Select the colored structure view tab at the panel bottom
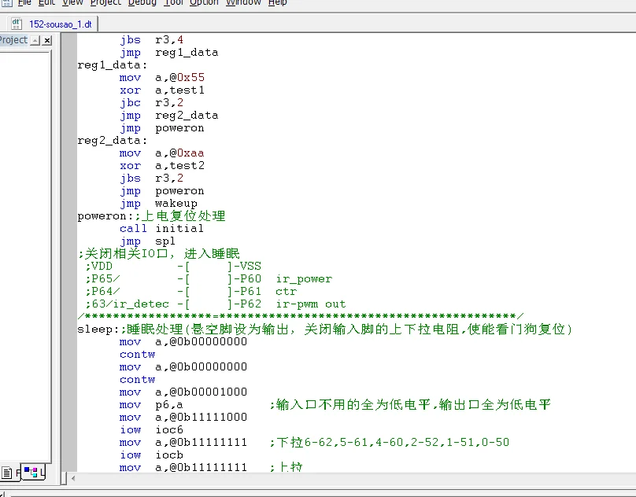 31,472
